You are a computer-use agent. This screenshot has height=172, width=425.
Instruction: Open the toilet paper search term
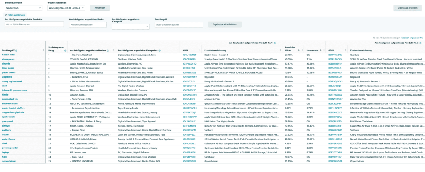(x=8, y=68)
